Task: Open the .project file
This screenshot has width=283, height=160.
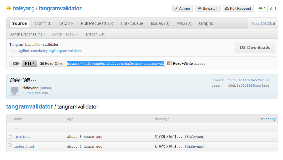Action: [22, 137]
